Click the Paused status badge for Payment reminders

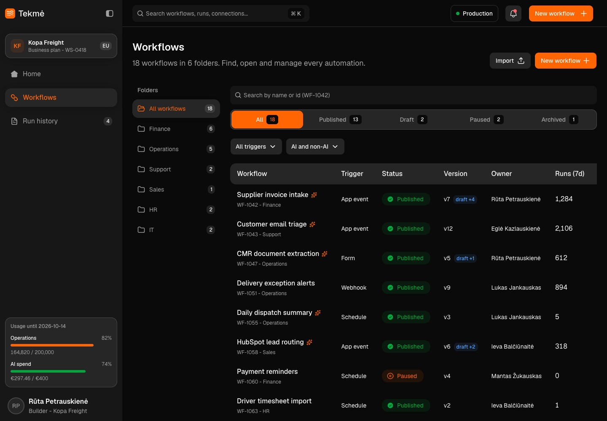coord(403,376)
